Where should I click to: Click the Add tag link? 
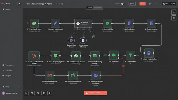pos(59,4)
